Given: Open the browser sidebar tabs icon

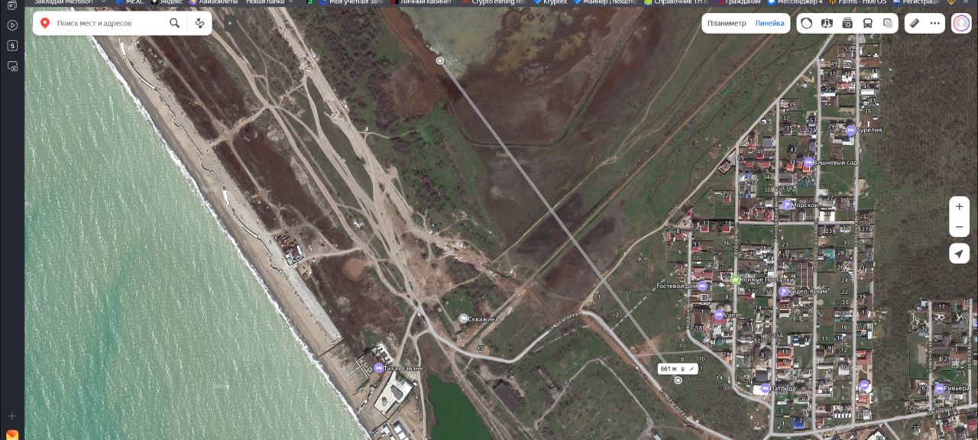Looking at the screenshot, I should [x=12, y=5].
